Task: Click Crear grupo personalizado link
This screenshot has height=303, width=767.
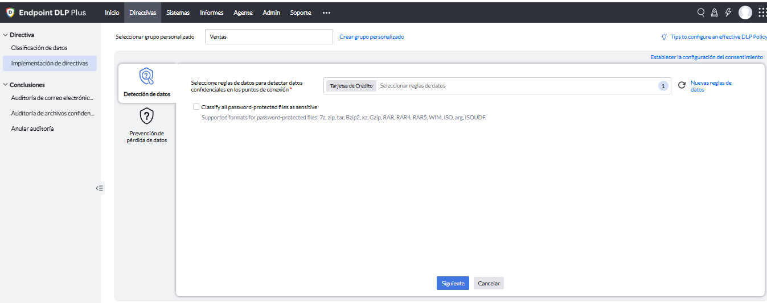Action: (371, 36)
